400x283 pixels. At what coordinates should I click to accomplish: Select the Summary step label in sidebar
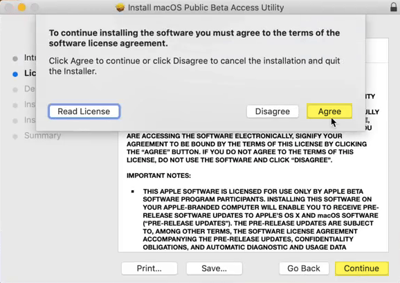(42, 136)
